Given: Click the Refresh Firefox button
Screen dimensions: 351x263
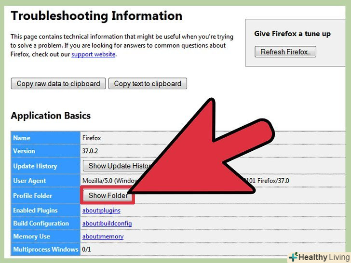Looking at the screenshot, I should [285, 52].
